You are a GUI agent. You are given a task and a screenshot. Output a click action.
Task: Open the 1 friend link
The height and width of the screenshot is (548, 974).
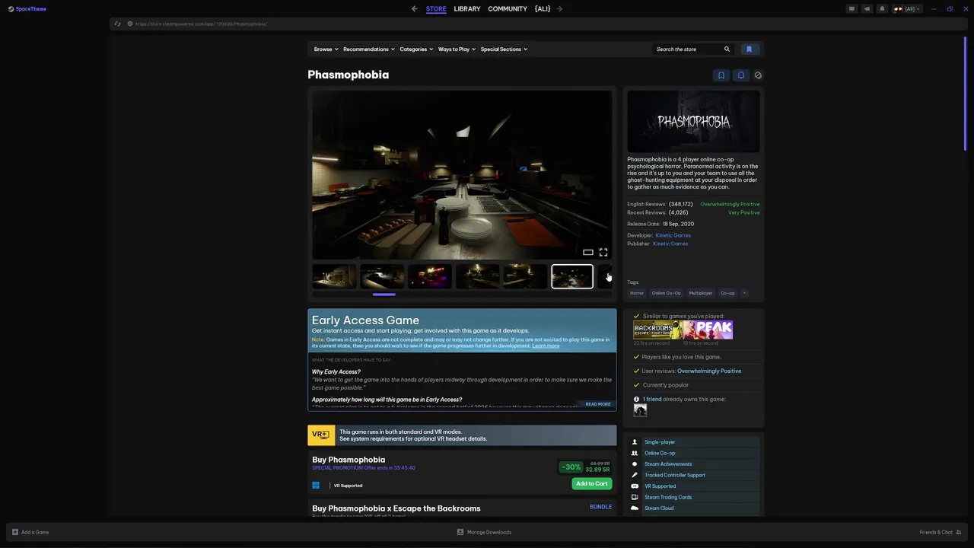652,399
